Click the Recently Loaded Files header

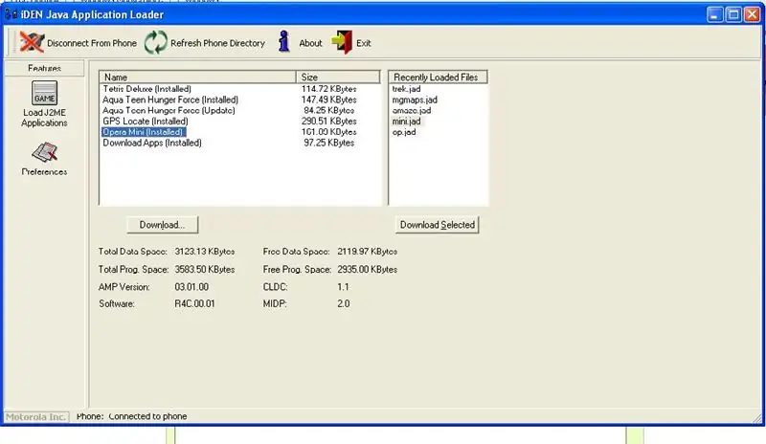(438, 78)
